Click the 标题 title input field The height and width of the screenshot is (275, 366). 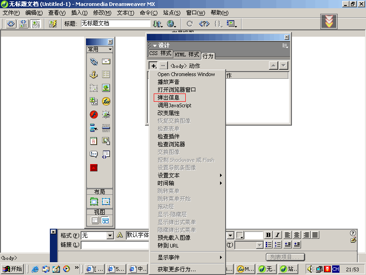pos(115,23)
